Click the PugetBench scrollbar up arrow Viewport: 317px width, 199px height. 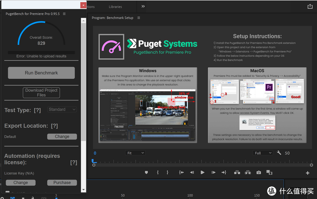[x=83, y=21]
